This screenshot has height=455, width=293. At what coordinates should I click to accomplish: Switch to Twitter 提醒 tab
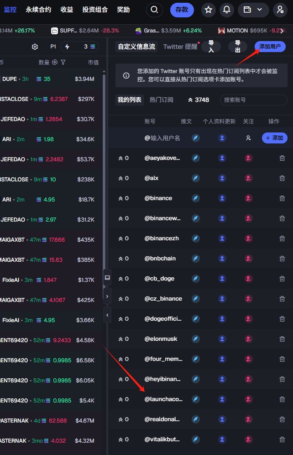[180, 47]
